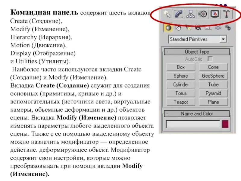The height and width of the screenshot is (181, 241).
Task: Select the Helpers category icon
Action: coord(208,28)
